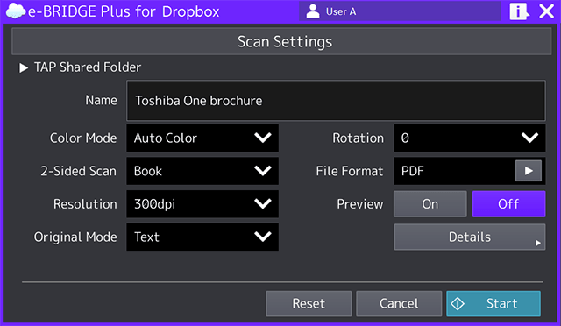This screenshot has height=326, width=561.
Task: Open the information icon in title bar
Action: click(519, 11)
